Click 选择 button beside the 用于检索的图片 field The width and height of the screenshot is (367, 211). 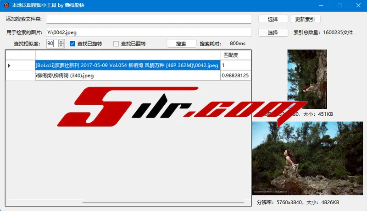click(x=273, y=32)
